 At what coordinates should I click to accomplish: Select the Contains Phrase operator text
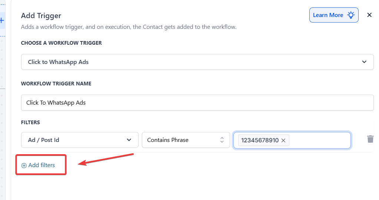pos(167,140)
